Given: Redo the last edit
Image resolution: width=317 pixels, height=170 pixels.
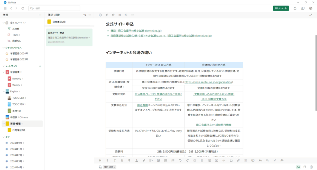Looking at the screenshot, I should point(188,161).
